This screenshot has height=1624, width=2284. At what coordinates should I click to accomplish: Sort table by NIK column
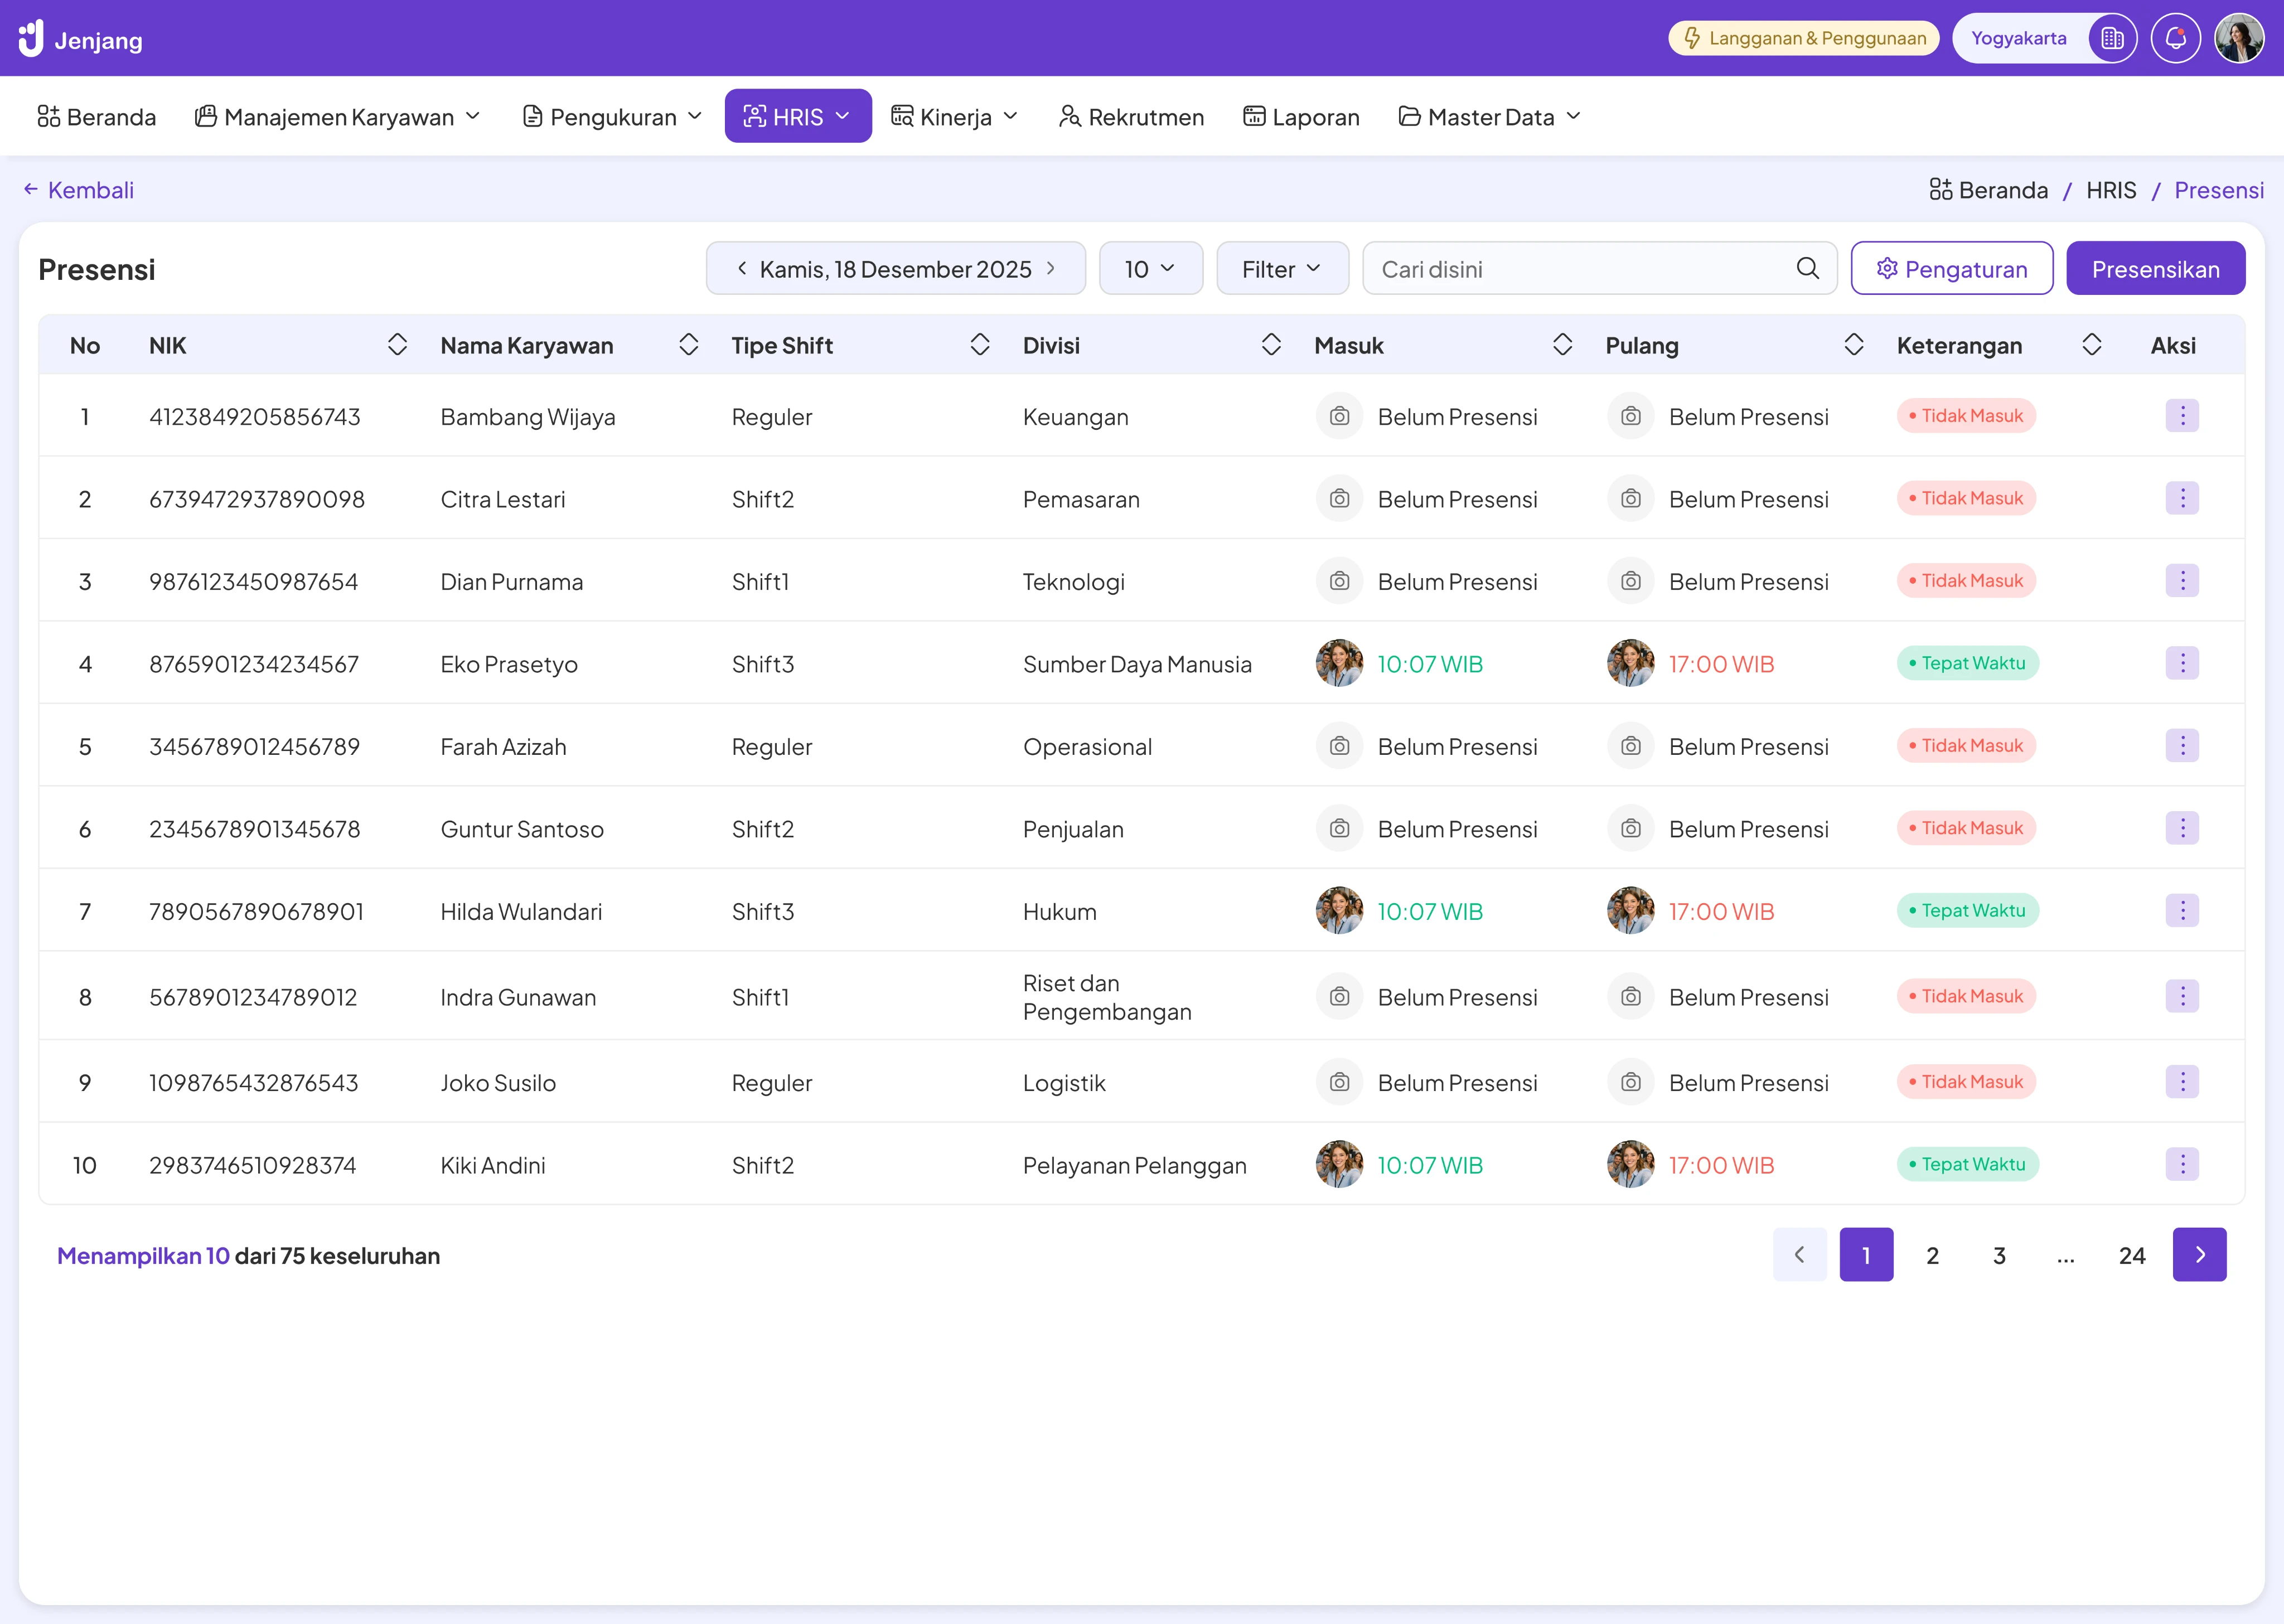click(397, 345)
